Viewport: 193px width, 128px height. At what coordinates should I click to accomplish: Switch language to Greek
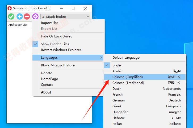pyautogui.click(x=145, y=106)
